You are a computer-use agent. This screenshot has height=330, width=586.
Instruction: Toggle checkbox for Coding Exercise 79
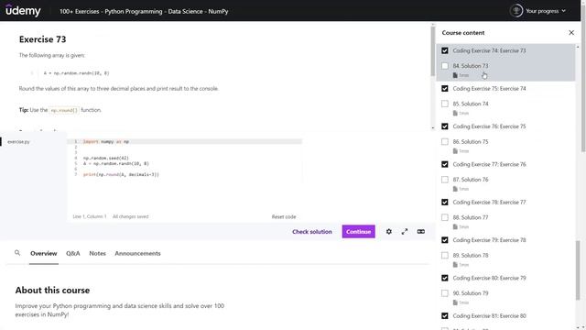(x=445, y=240)
